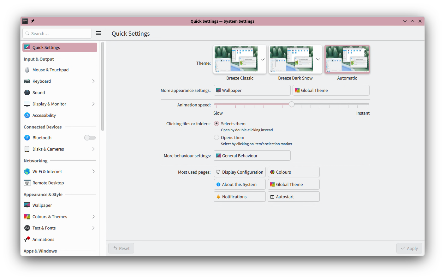Select the Breeze Classic theme thumbnail
Screen dimensions: 445x280
tap(236, 59)
